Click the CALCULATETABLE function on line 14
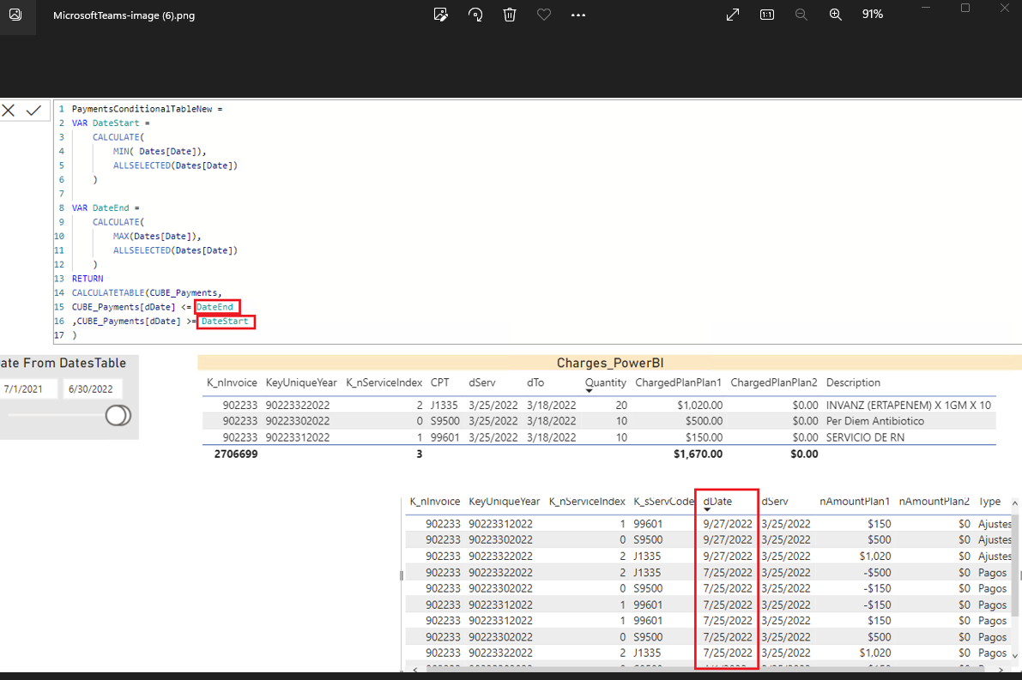 pos(108,293)
